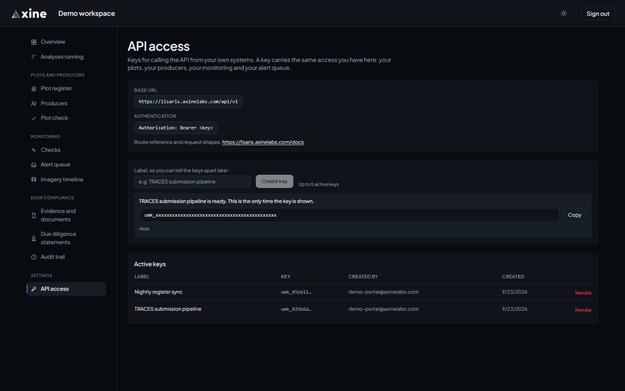Copy the newly generated API key
This screenshot has height=391, width=625.
(x=575, y=215)
